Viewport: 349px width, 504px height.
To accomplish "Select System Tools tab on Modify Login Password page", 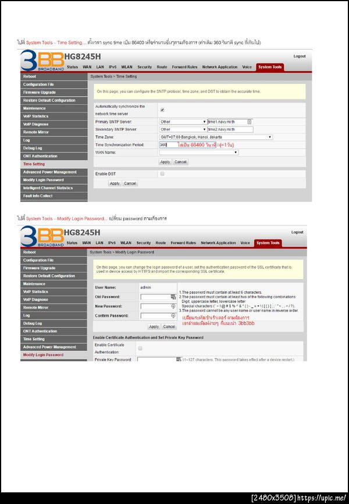I will coord(268,243).
